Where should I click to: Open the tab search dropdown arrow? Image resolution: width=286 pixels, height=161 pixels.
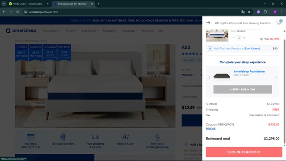pyautogui.click(x=4, y=4)
